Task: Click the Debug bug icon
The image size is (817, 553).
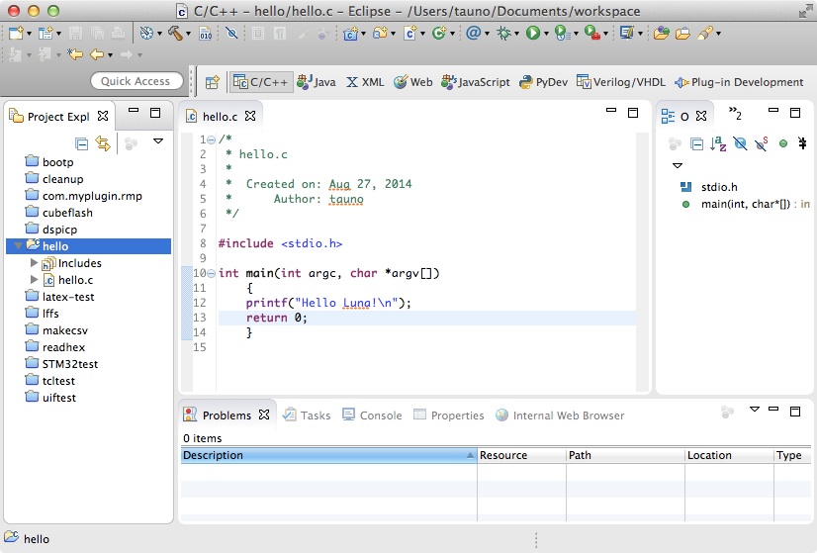Action: click(504, 33)
